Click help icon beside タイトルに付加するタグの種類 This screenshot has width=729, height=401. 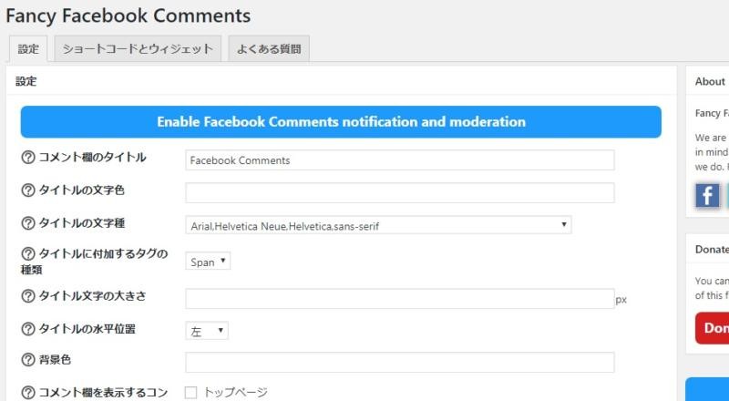click(x=28, y=254)
